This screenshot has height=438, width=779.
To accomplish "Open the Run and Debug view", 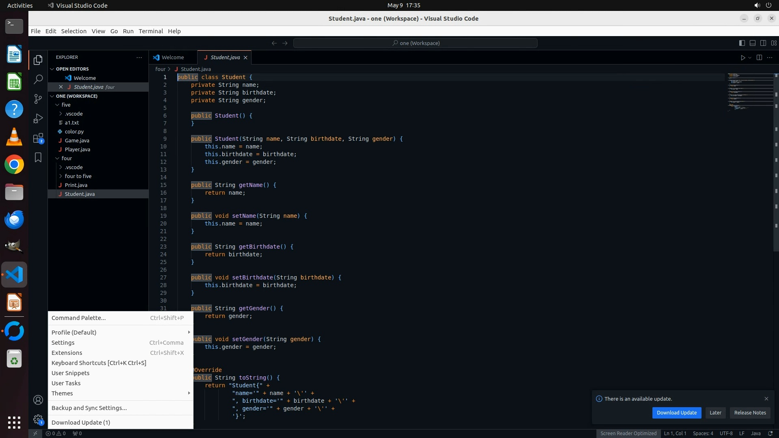I will [38, 118].
